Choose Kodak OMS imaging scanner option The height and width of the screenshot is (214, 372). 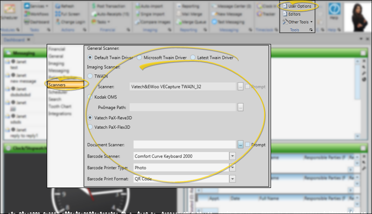[x=90, y=97]
